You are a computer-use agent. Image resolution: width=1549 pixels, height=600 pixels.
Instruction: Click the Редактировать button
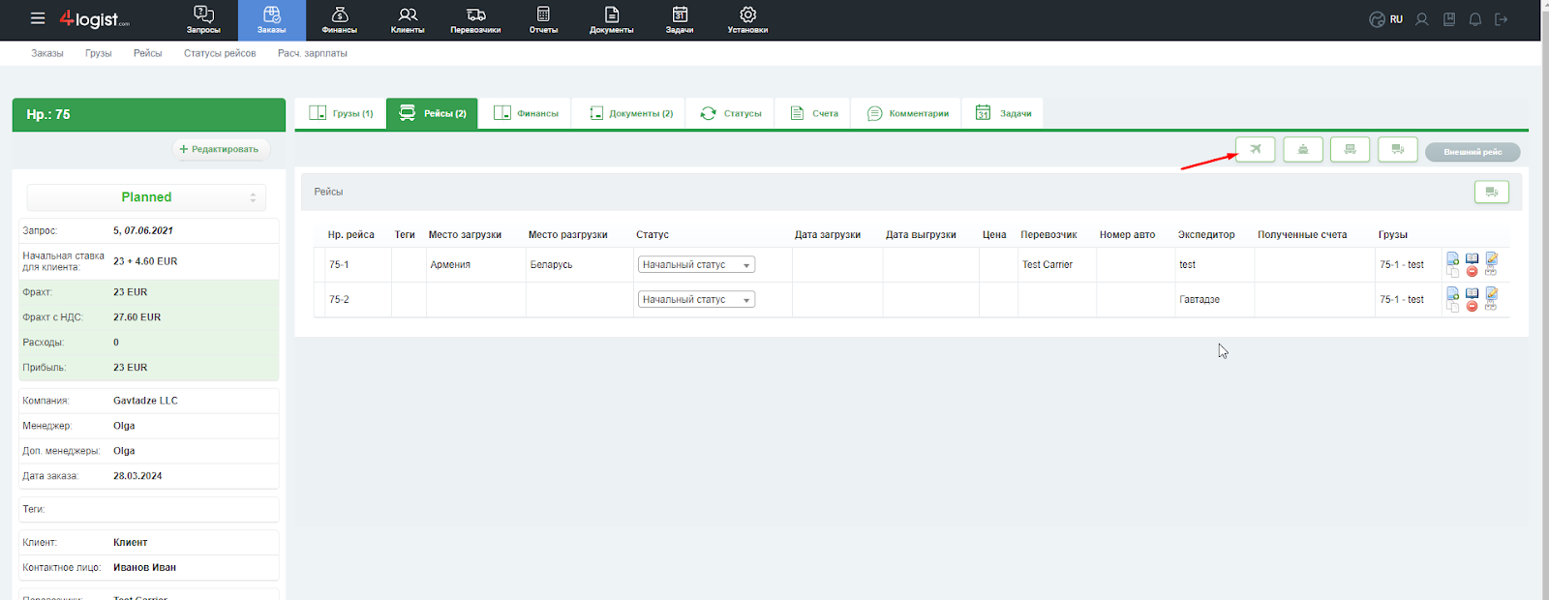[x=220, y=149]
